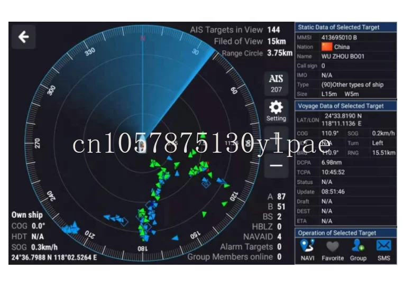
Task: Select COG value 110.9°
Action: point(330,133)
